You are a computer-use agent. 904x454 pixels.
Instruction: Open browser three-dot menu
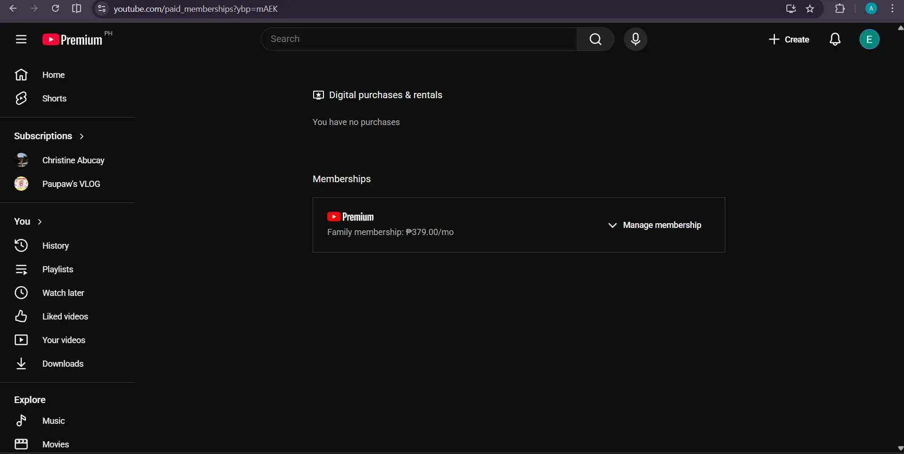[x=892, y=8]
